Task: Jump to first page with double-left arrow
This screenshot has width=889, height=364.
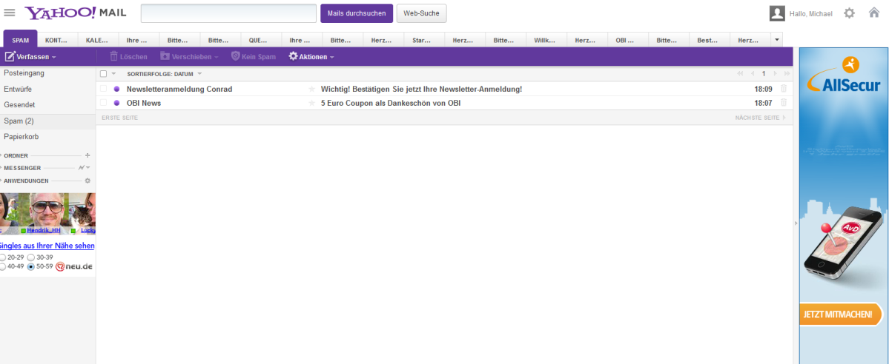Action: [740, 73]
